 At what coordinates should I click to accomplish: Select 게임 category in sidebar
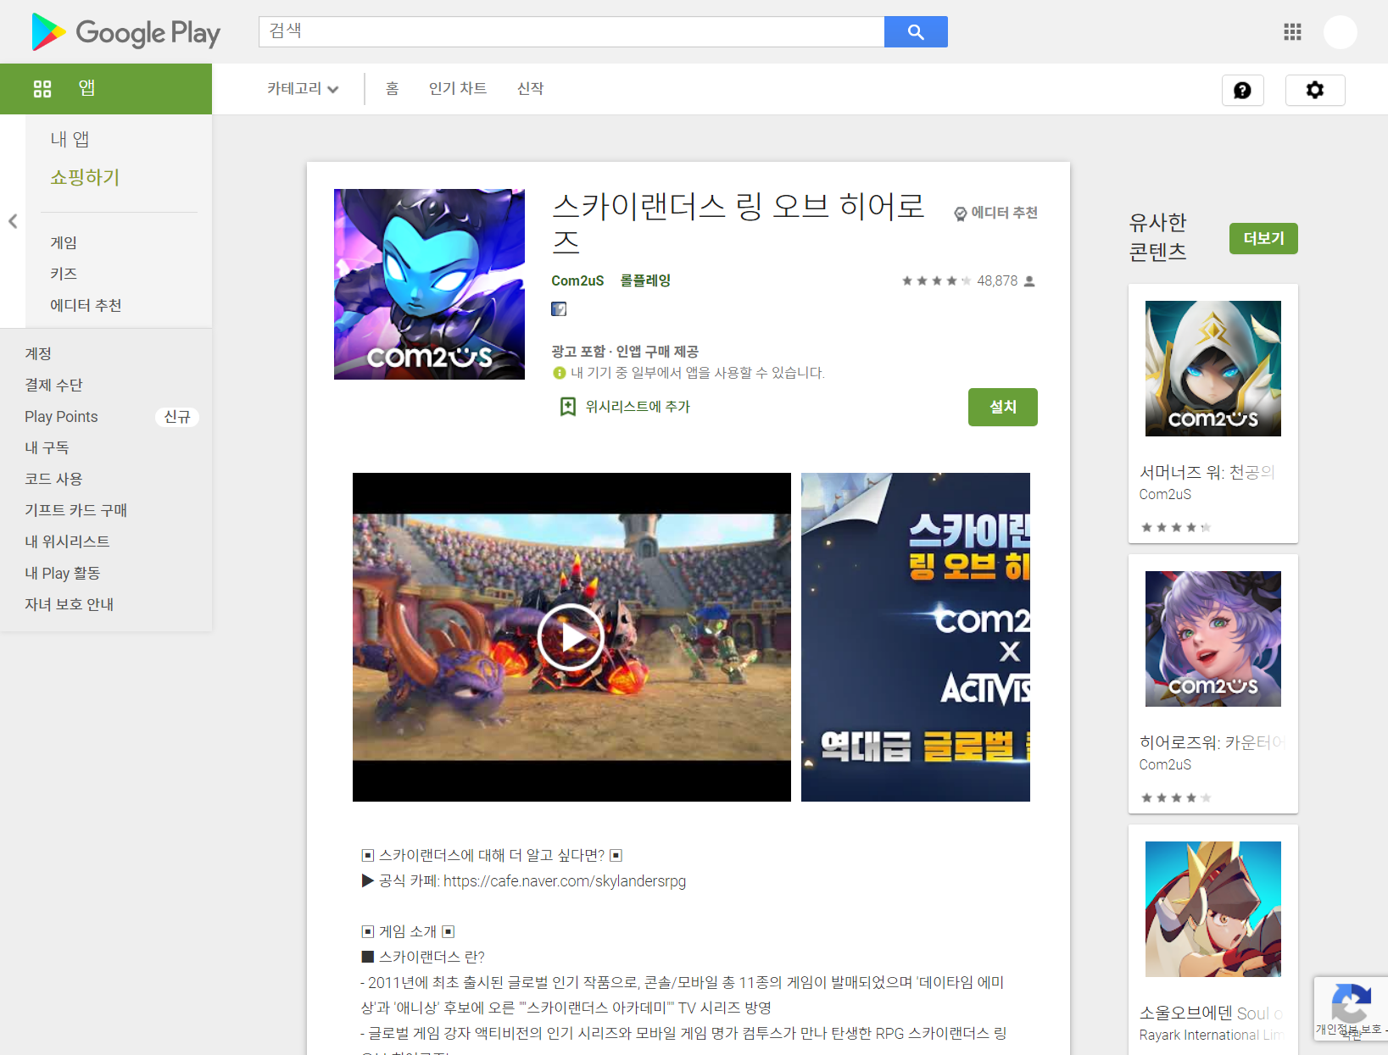tap(64, 242)
